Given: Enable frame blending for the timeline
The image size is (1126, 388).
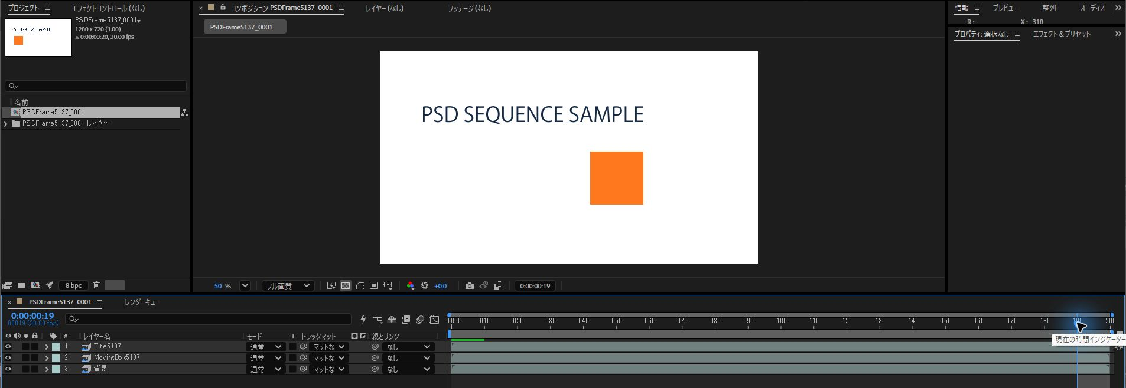Looking at the screenshot, I should point(406,320).
